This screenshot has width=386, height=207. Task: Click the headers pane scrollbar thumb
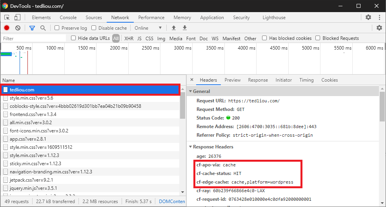point(382,107)
